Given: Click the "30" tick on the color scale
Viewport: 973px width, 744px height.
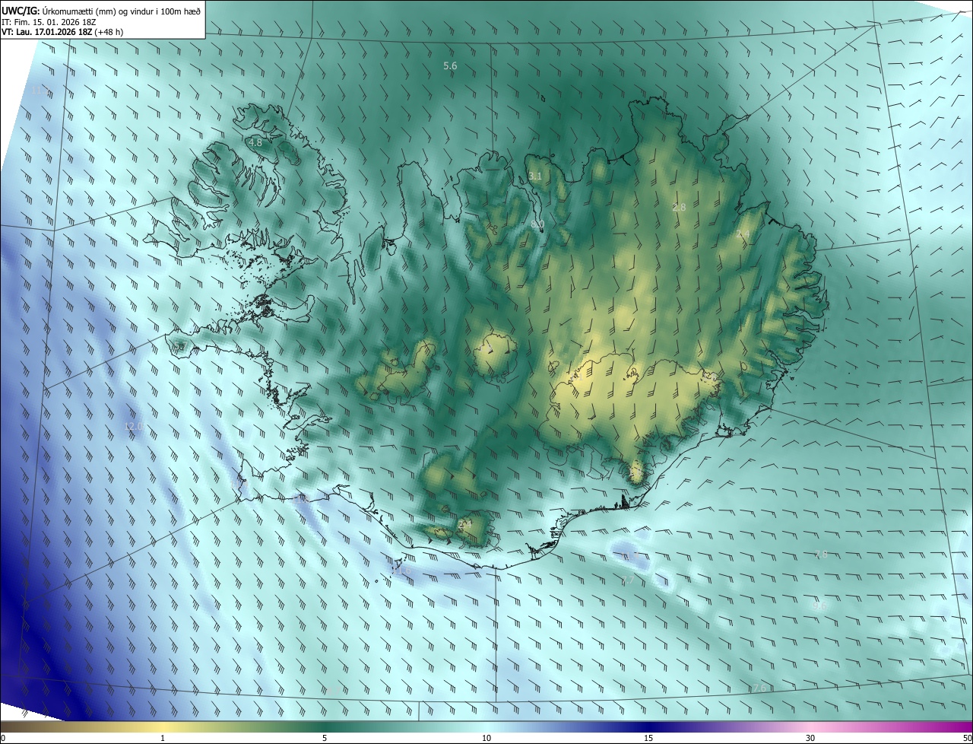Looking at the screenshot, I should [x=810, y=738].
